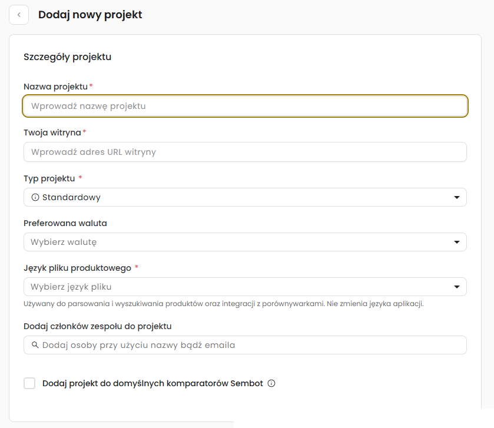Open Język pliku produktowego dropdown
Screen dimensions: 494x428
pyautogui.click(x=245, y=287)
